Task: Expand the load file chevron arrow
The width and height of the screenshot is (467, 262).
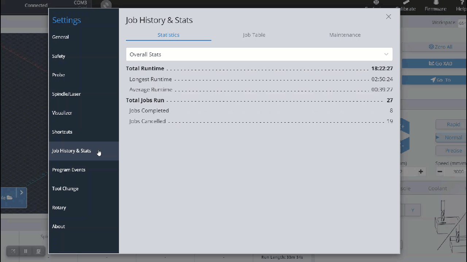Action: coord(22,192)
